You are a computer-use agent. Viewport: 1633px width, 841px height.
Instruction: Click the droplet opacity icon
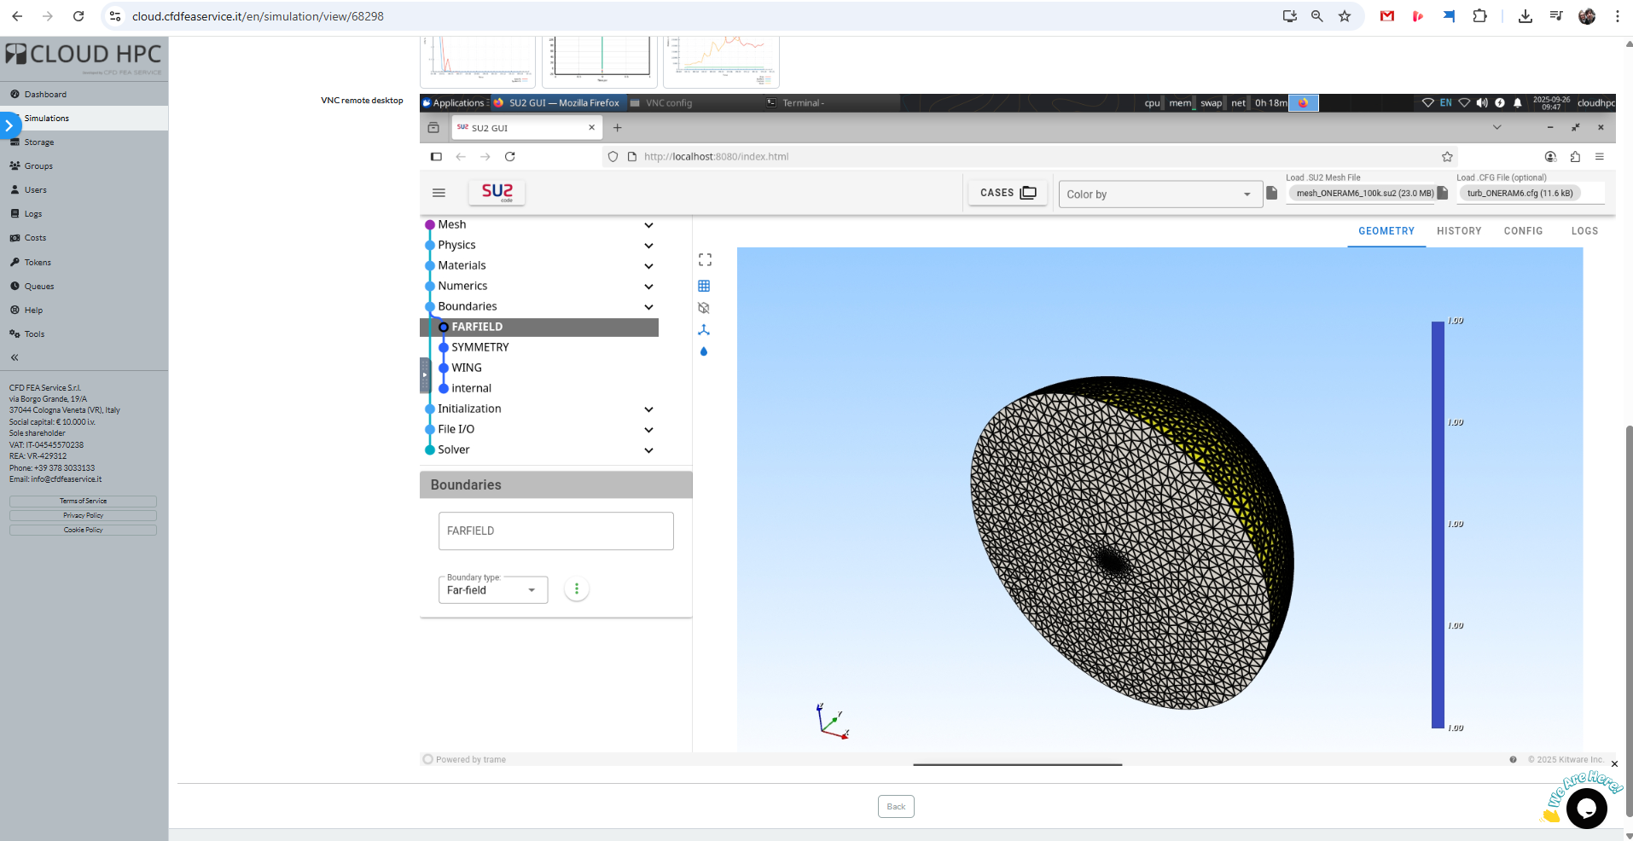pyautogui.click(x=704, y=352)
